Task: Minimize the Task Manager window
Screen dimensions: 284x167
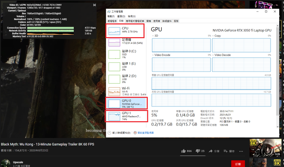Action: click(258, 11)
